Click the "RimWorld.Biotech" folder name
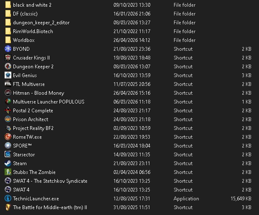This screenshot has width=259, height=215. (x=33, y=31)
